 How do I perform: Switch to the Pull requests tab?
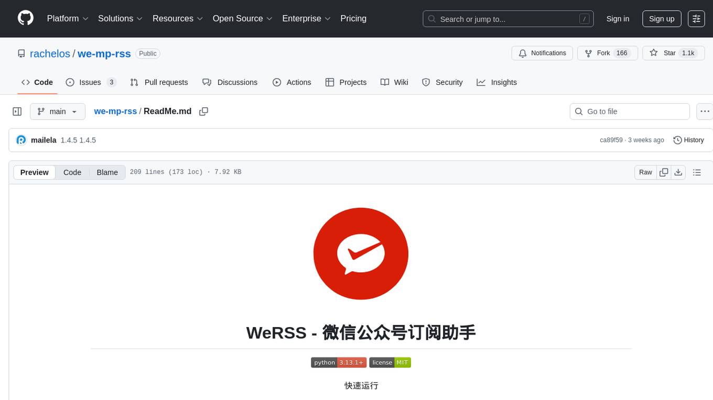tap(159, 82)
